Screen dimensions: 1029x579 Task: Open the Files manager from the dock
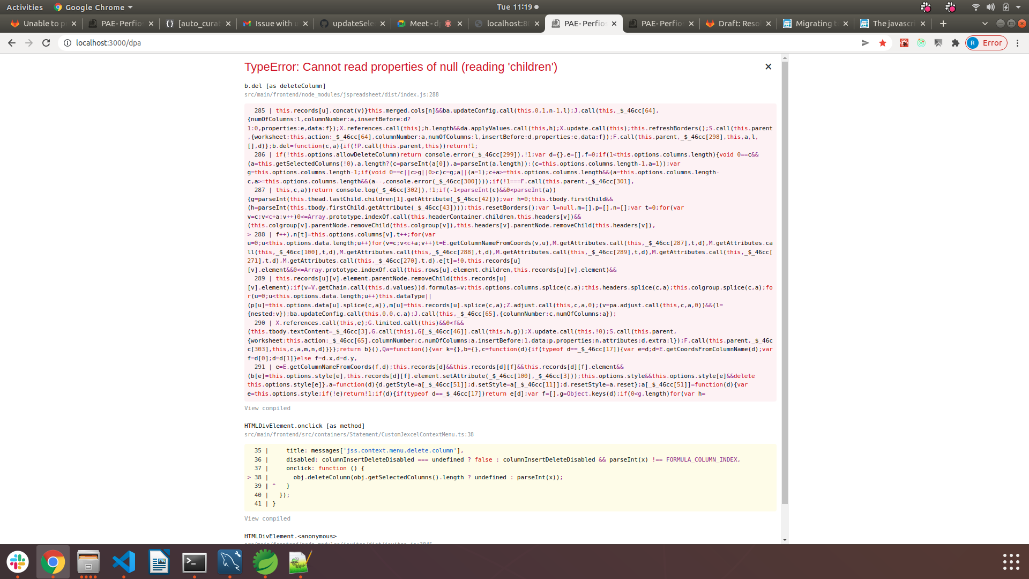(x=88, y=562)
